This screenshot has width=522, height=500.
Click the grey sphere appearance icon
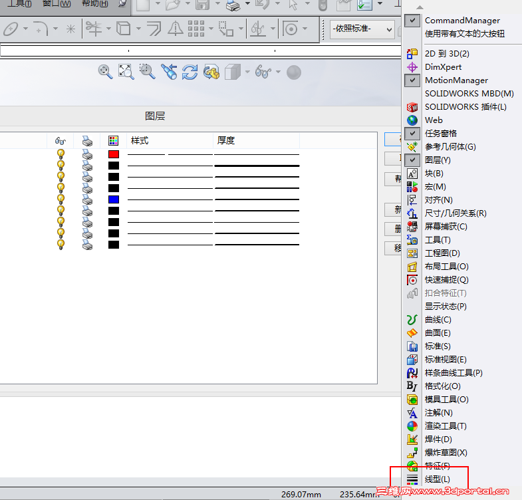coord(294,72)
